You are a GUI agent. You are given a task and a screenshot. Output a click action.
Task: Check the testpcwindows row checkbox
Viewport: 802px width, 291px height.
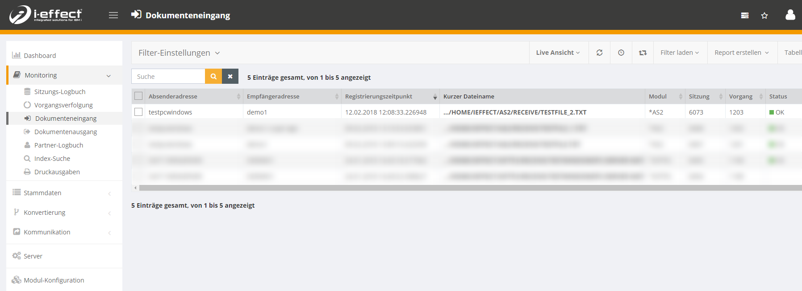pos(138,112)
